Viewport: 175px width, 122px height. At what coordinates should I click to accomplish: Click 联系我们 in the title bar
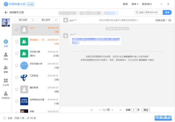point(147,4)
